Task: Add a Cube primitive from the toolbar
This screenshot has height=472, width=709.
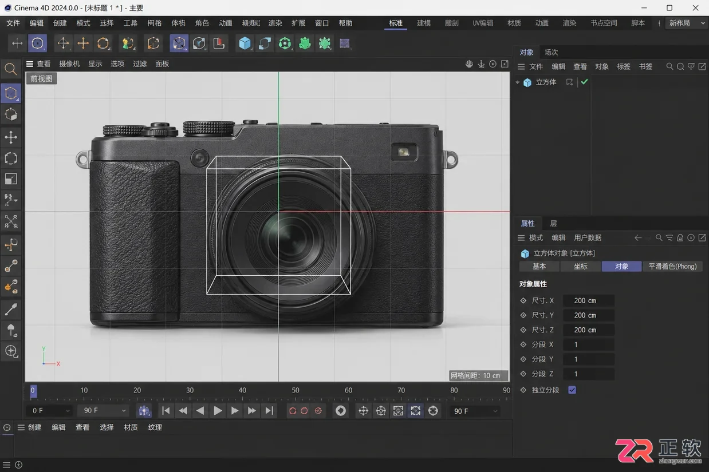Action: coord(245,43)
